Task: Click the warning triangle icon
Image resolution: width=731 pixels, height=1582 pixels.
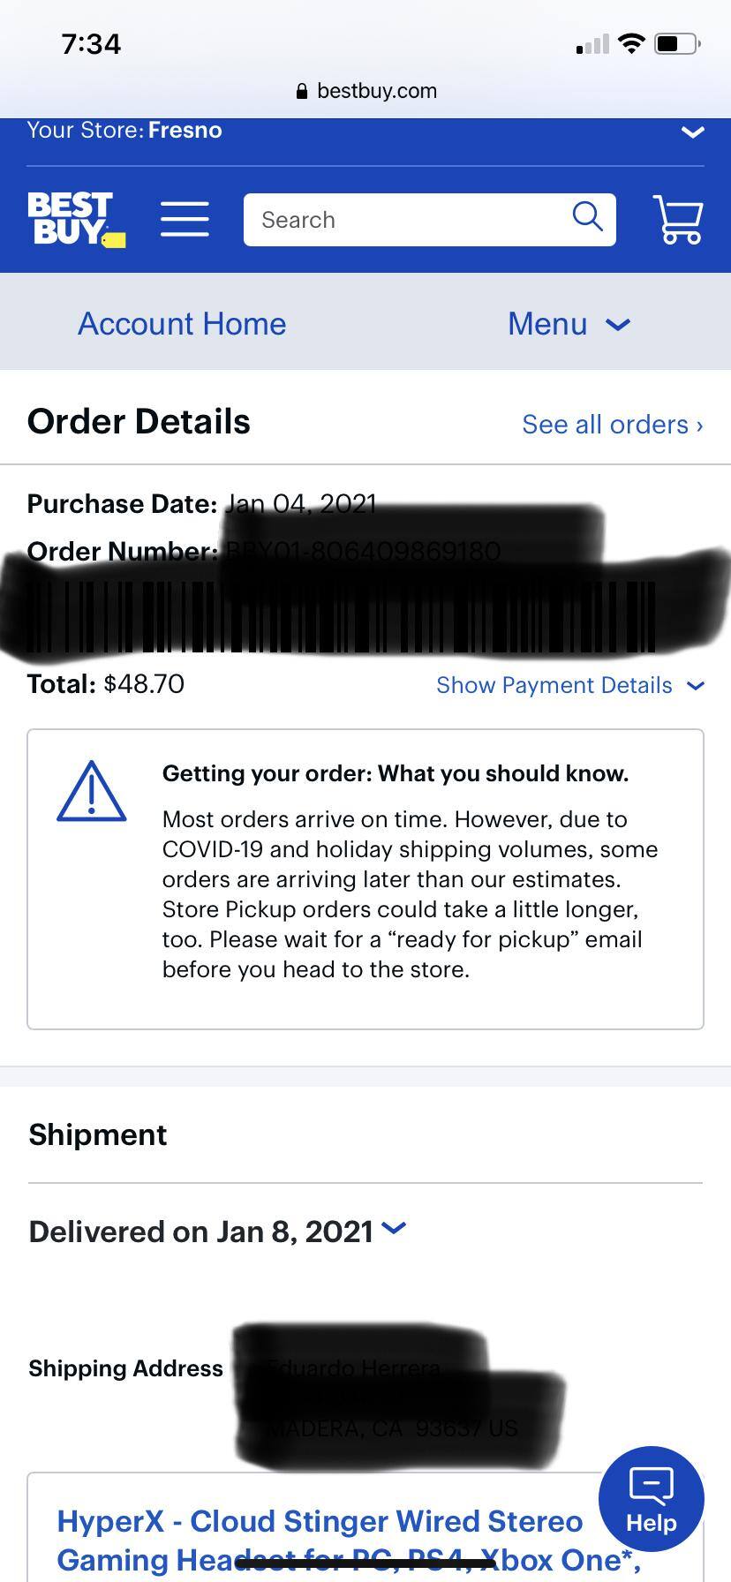Action: pos(92,790)
